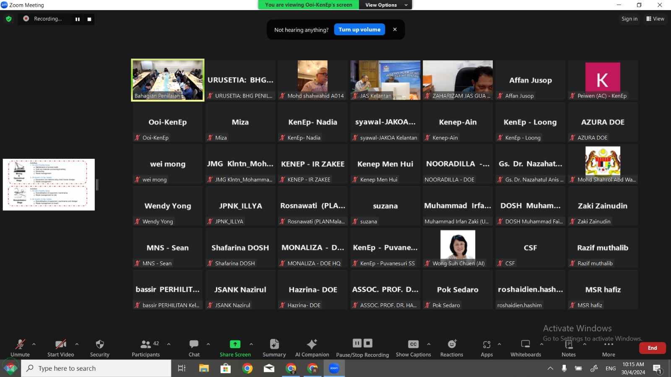
Task: Click the ZAHARIZAM JAS GUA participant tile
Action: click(x=458, y=80)
